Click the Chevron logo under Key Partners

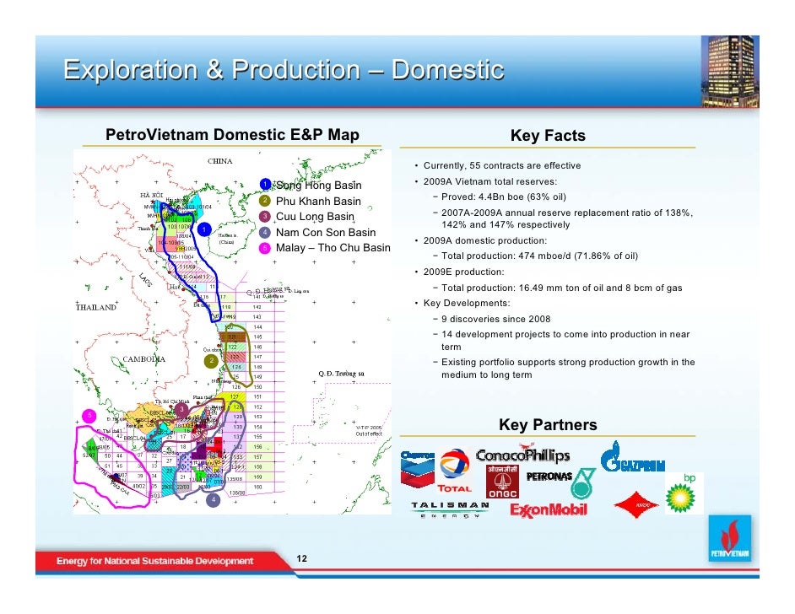[417, 469]
